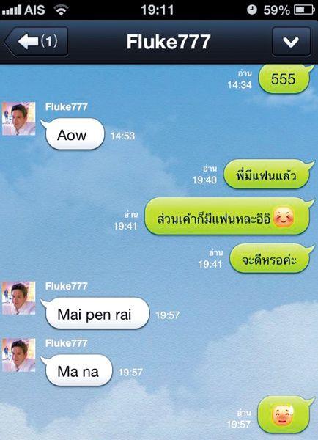The width and height of the screenshot is (318, 440).
Task: Select the Ma na message bubble
Action: [x=76, y=370]
